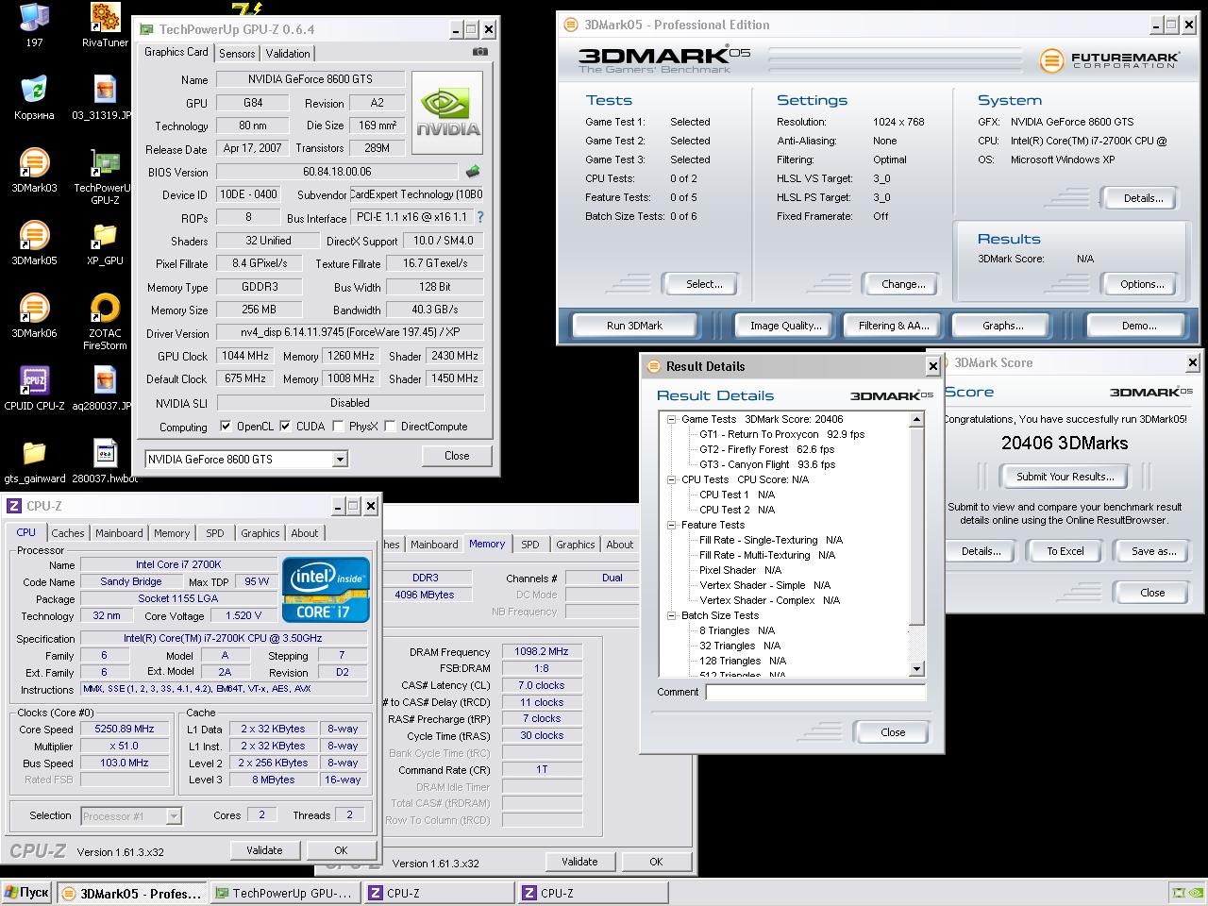
Task: Open the About tab in front CPU-Z window
Action: 304,533
